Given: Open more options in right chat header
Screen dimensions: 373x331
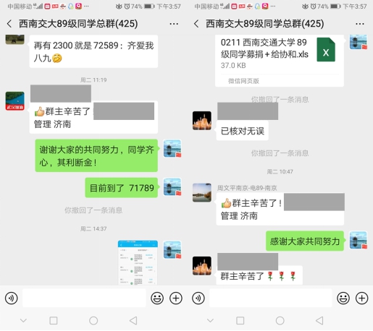Looking at the screenshot, I should (360, 24).
